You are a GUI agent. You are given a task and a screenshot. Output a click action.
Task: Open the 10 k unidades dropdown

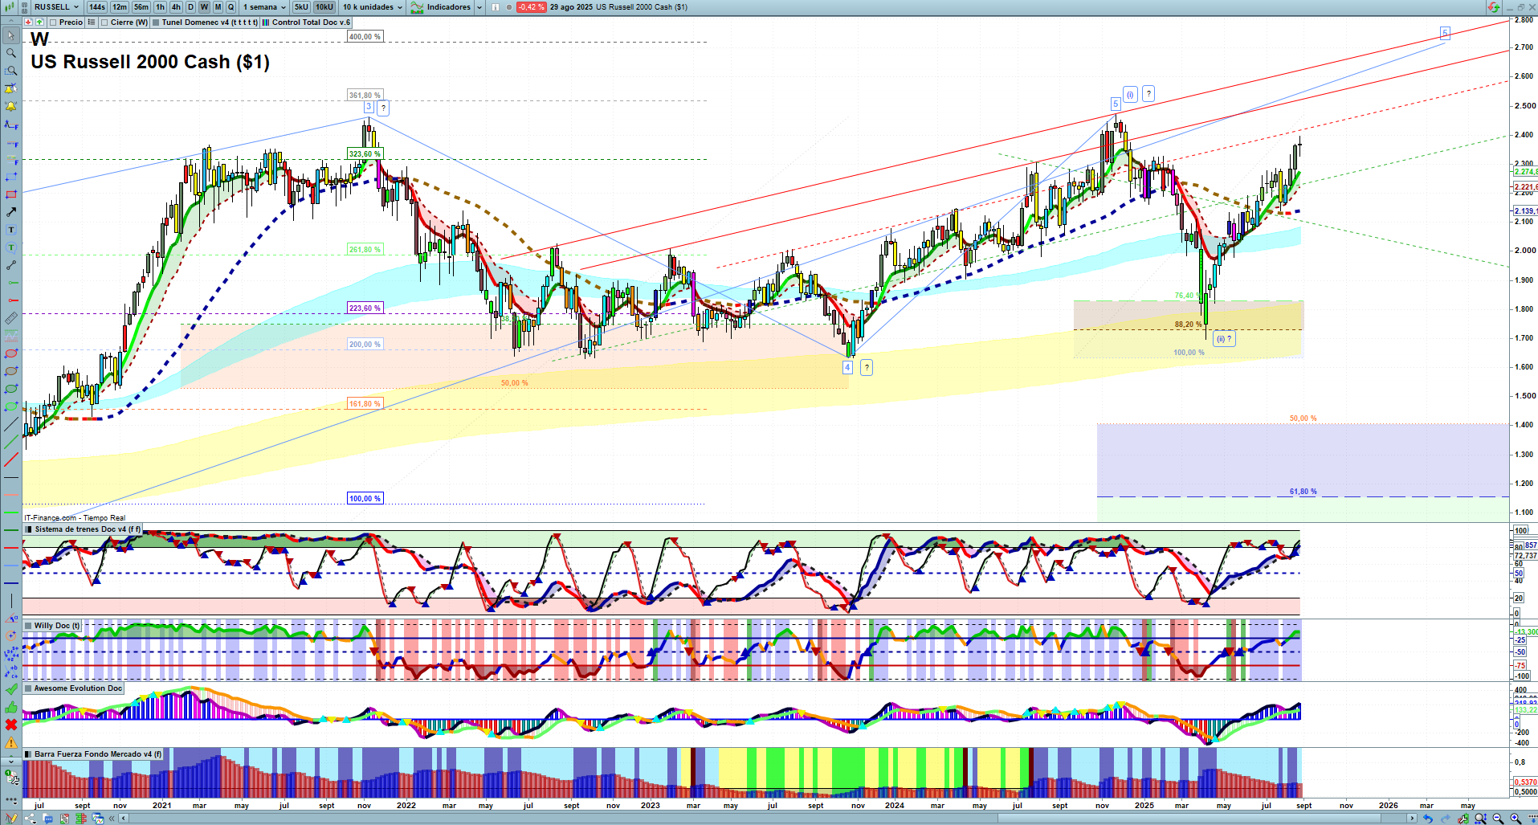(x=373, y=7)
